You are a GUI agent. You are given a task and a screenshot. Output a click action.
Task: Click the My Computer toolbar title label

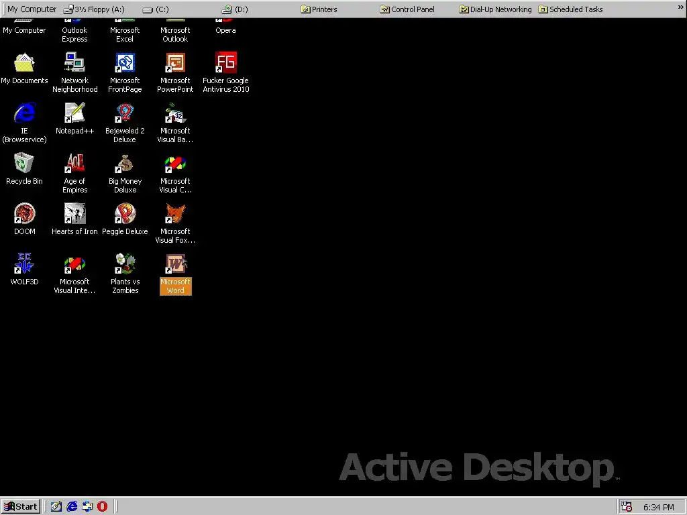pos(32,9)
